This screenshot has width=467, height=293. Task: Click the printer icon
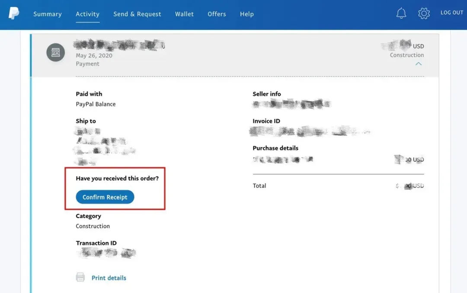pos(80,277)
